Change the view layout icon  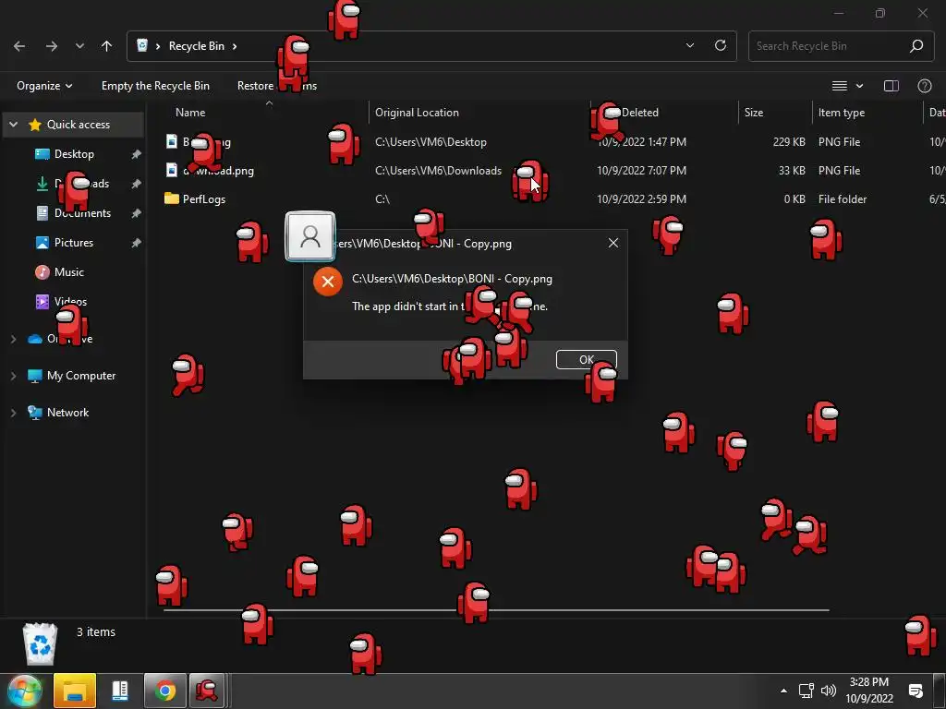coord(840,86)
